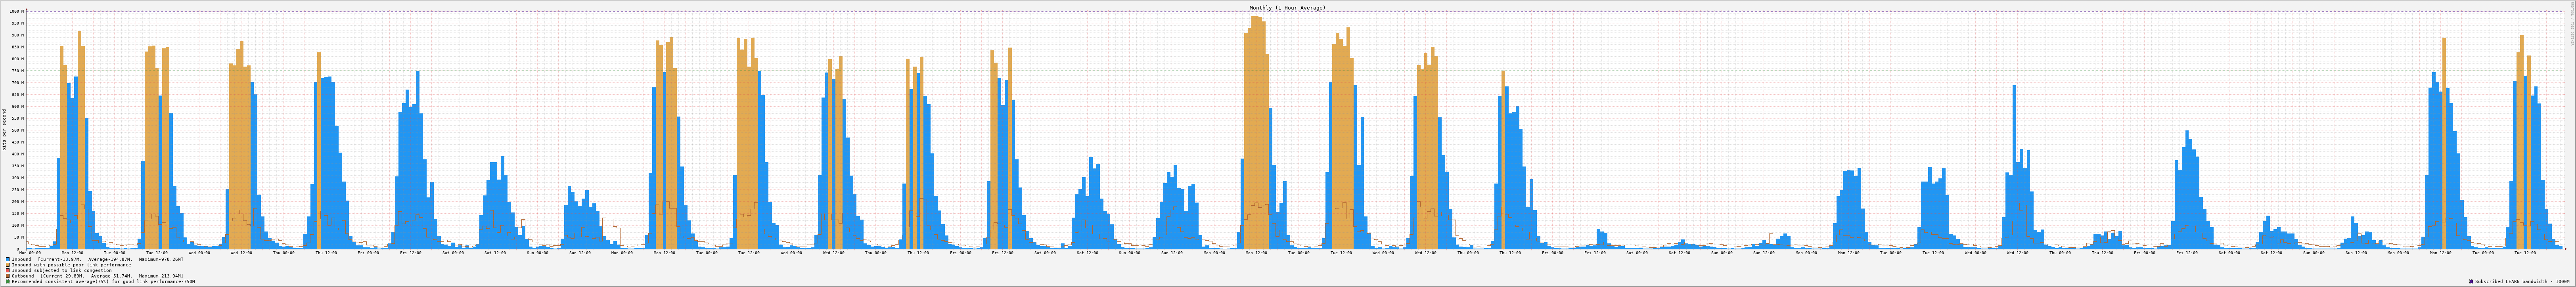Click the rightmost 'Tue 12:00' x-axis label
The width and height of the screenshot is (2576, 287).
2524,253
